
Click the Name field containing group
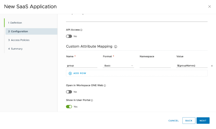pyautogui.click(x=82, y=66)
